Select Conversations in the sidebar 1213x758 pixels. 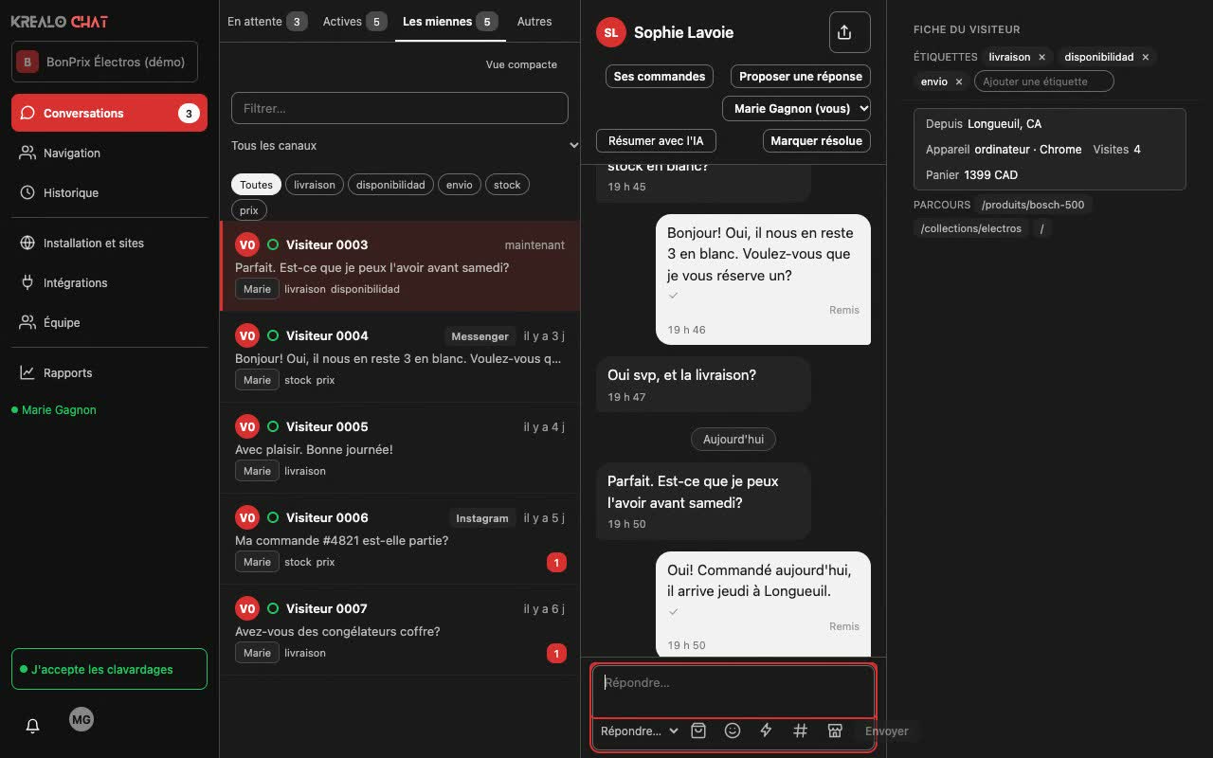coord(109,113)
